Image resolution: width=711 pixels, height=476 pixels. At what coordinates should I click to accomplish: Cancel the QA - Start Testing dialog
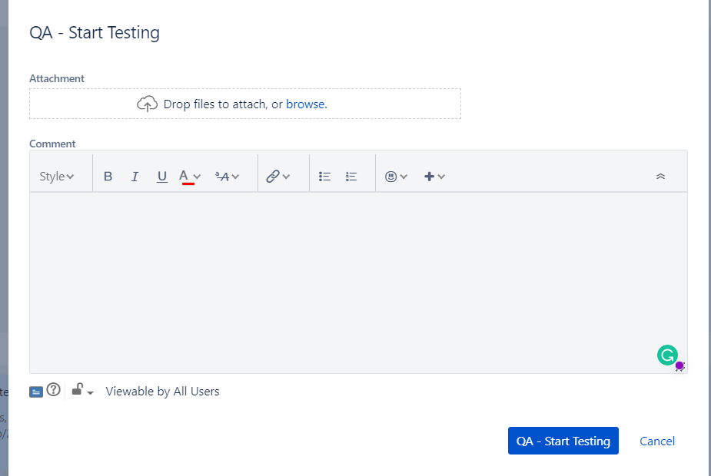(656, 441)
